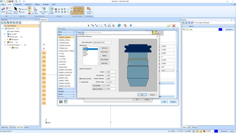Click the rotate view icon in viewport toolbar
This screenshot has width=236, height=133.
pyautogui.click(x=97, y=25)
